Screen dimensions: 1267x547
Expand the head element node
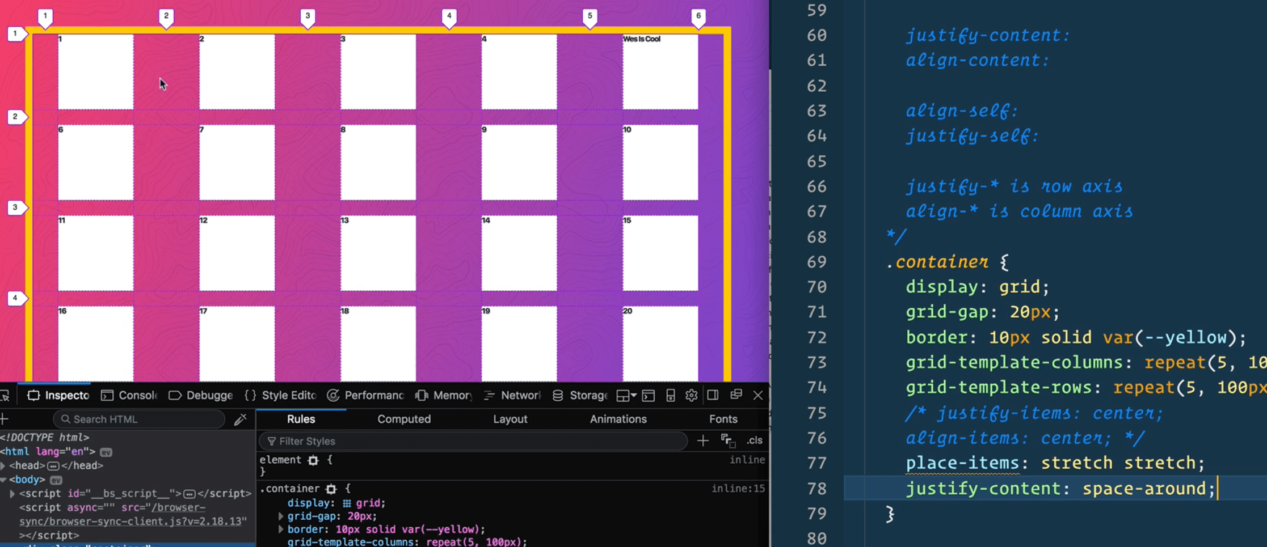[x=3, y=466]
